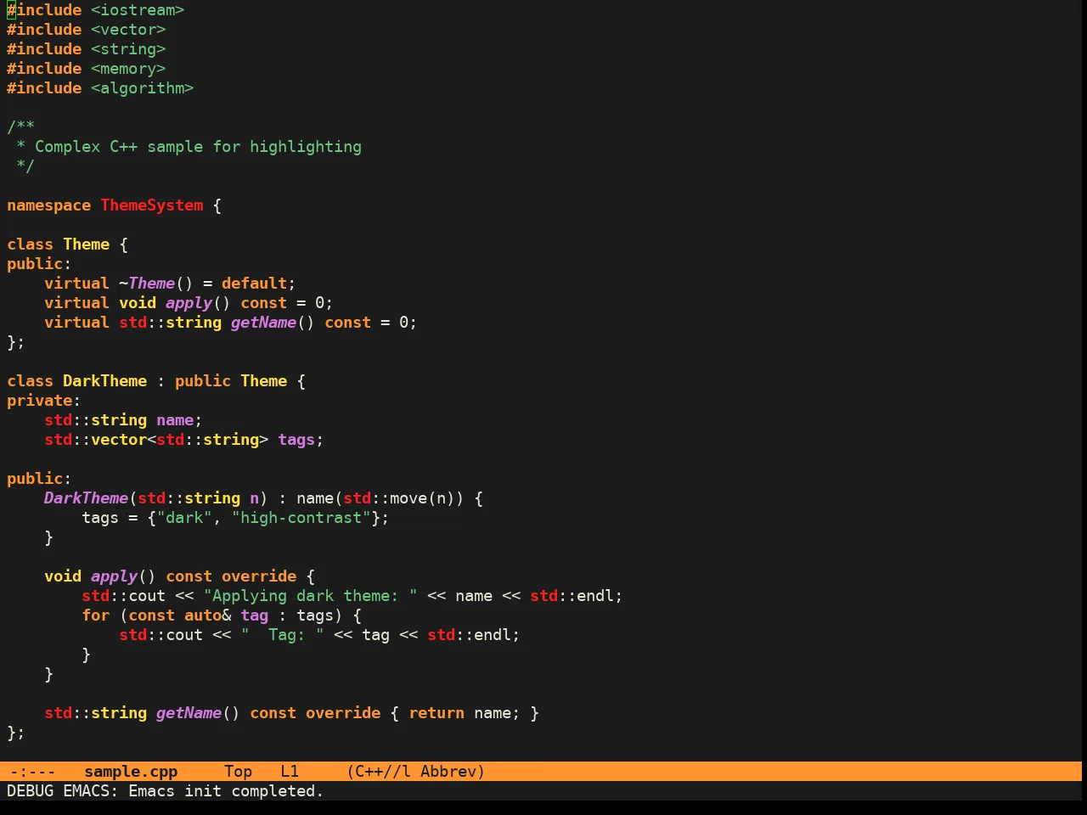Place cursor on #include <vector> line
The height and width of the screenshot is (815, 1087).
(87, 30)
